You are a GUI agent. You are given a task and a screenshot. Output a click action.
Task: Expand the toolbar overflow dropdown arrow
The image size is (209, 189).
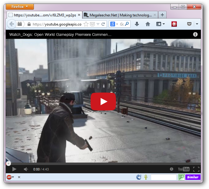(197, 24)
